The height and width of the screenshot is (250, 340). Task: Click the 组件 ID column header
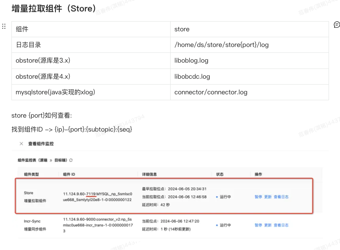pos(69,174)
